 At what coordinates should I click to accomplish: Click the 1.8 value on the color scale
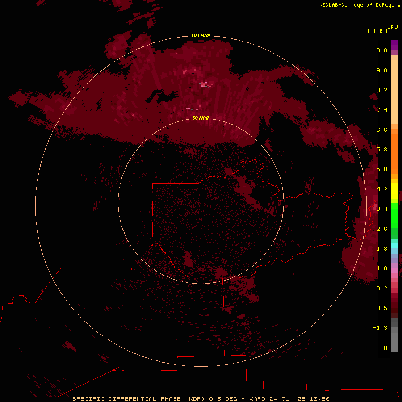(x=382, y=249)
